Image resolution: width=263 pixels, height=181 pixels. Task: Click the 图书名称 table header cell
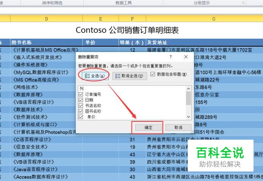(x=46, y=42)
